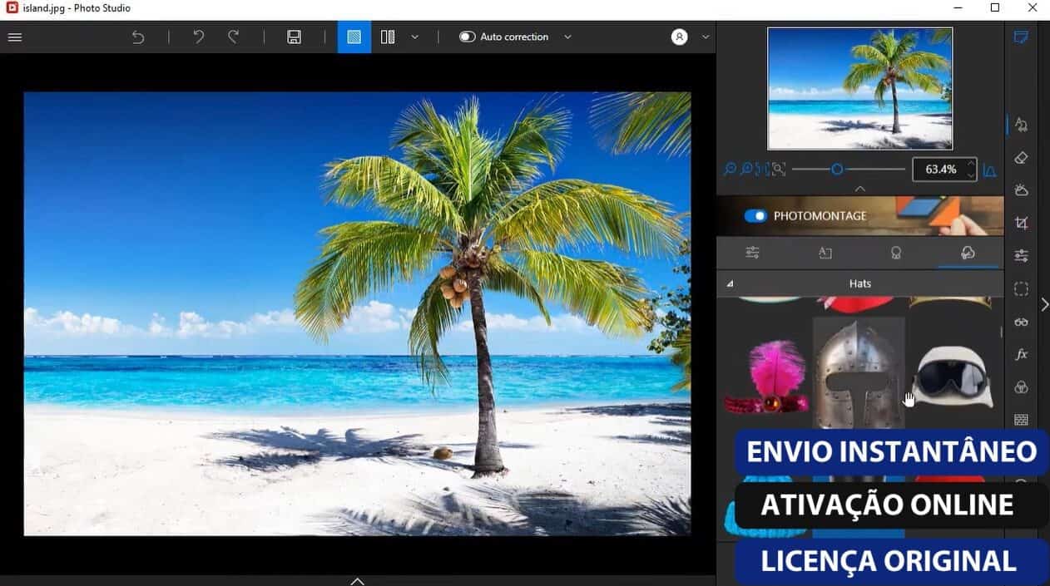
Task: Click the Photo Studio title bar icon
Action: tap(12, 8)
